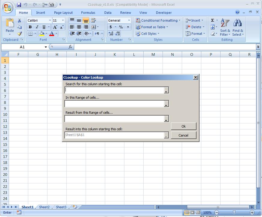The height and width of the screenshot is (217, 262).
Task: Decrease decimal places
Action: click(117, 34)
